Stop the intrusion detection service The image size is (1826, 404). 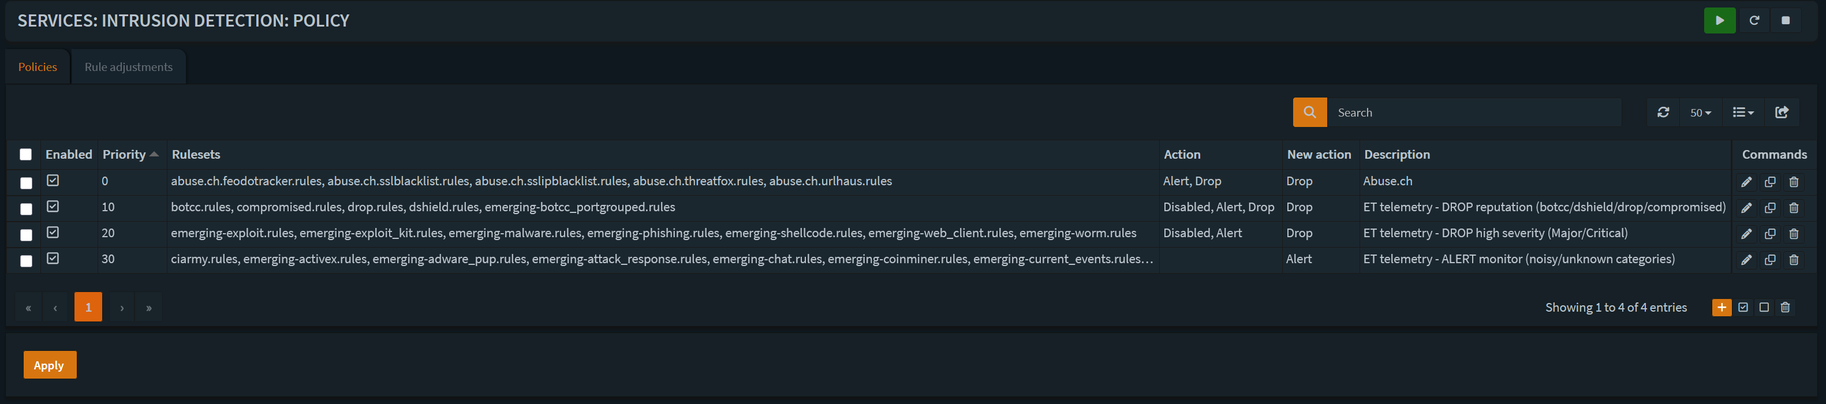(x=1785, y=21)
